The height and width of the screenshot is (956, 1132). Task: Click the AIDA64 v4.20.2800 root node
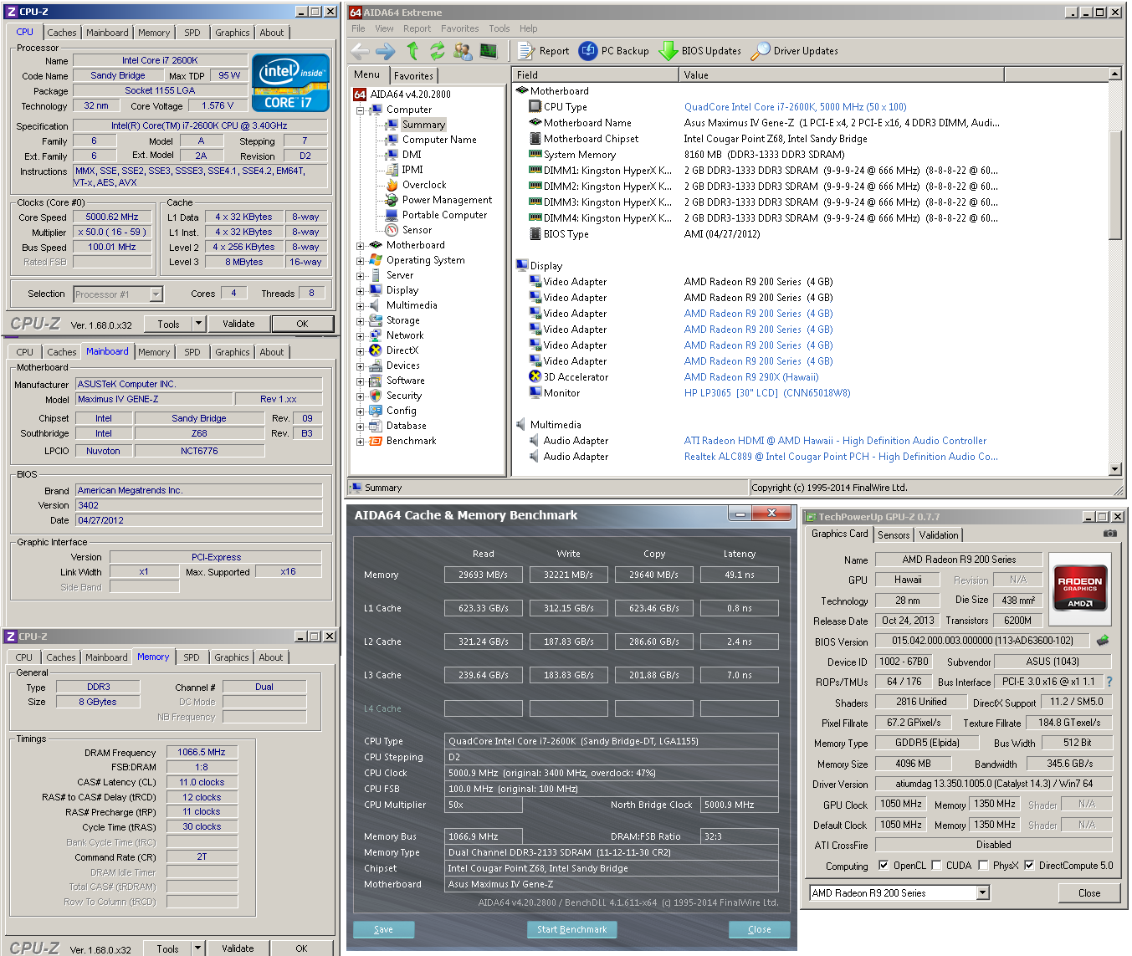(x=410, y=95)
